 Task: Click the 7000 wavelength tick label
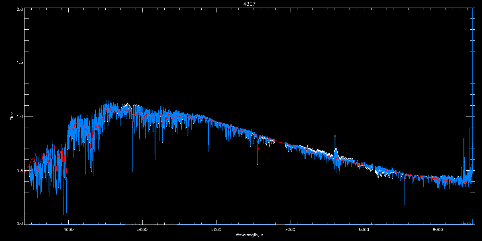click(290, 230)
